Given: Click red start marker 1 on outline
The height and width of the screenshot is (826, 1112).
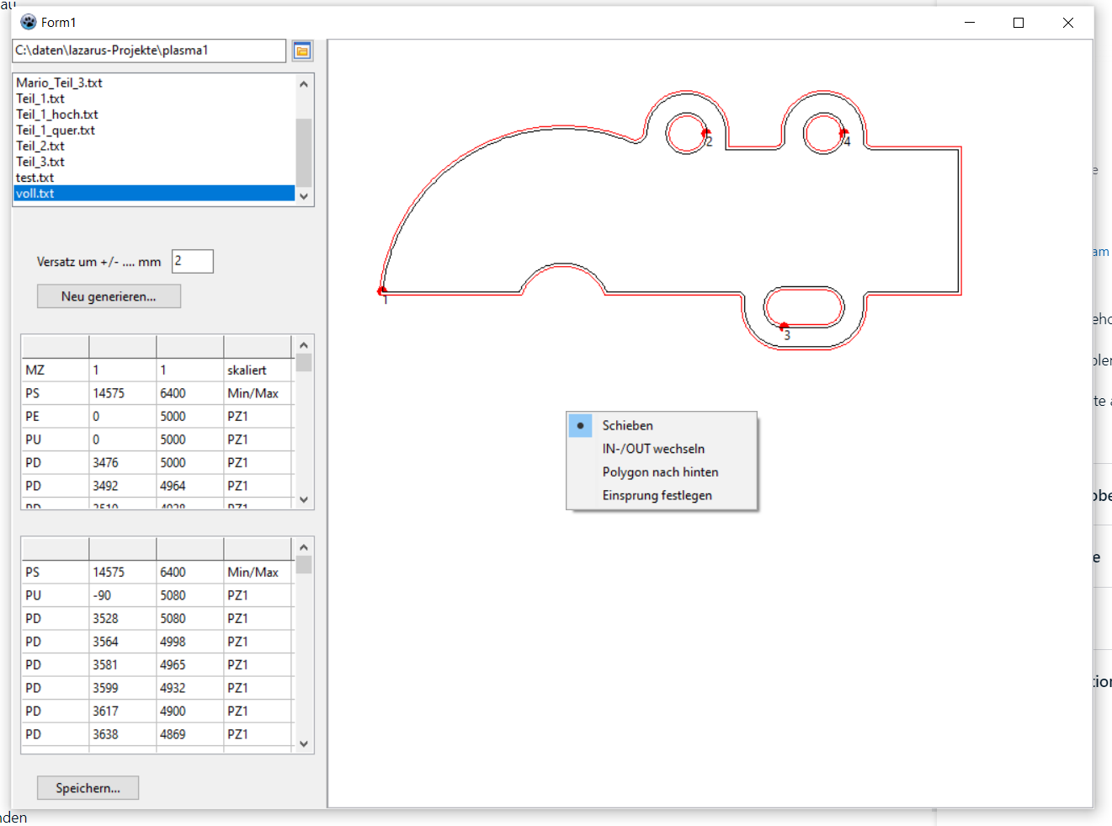Looking at the screenshot, I should (381, 291).
